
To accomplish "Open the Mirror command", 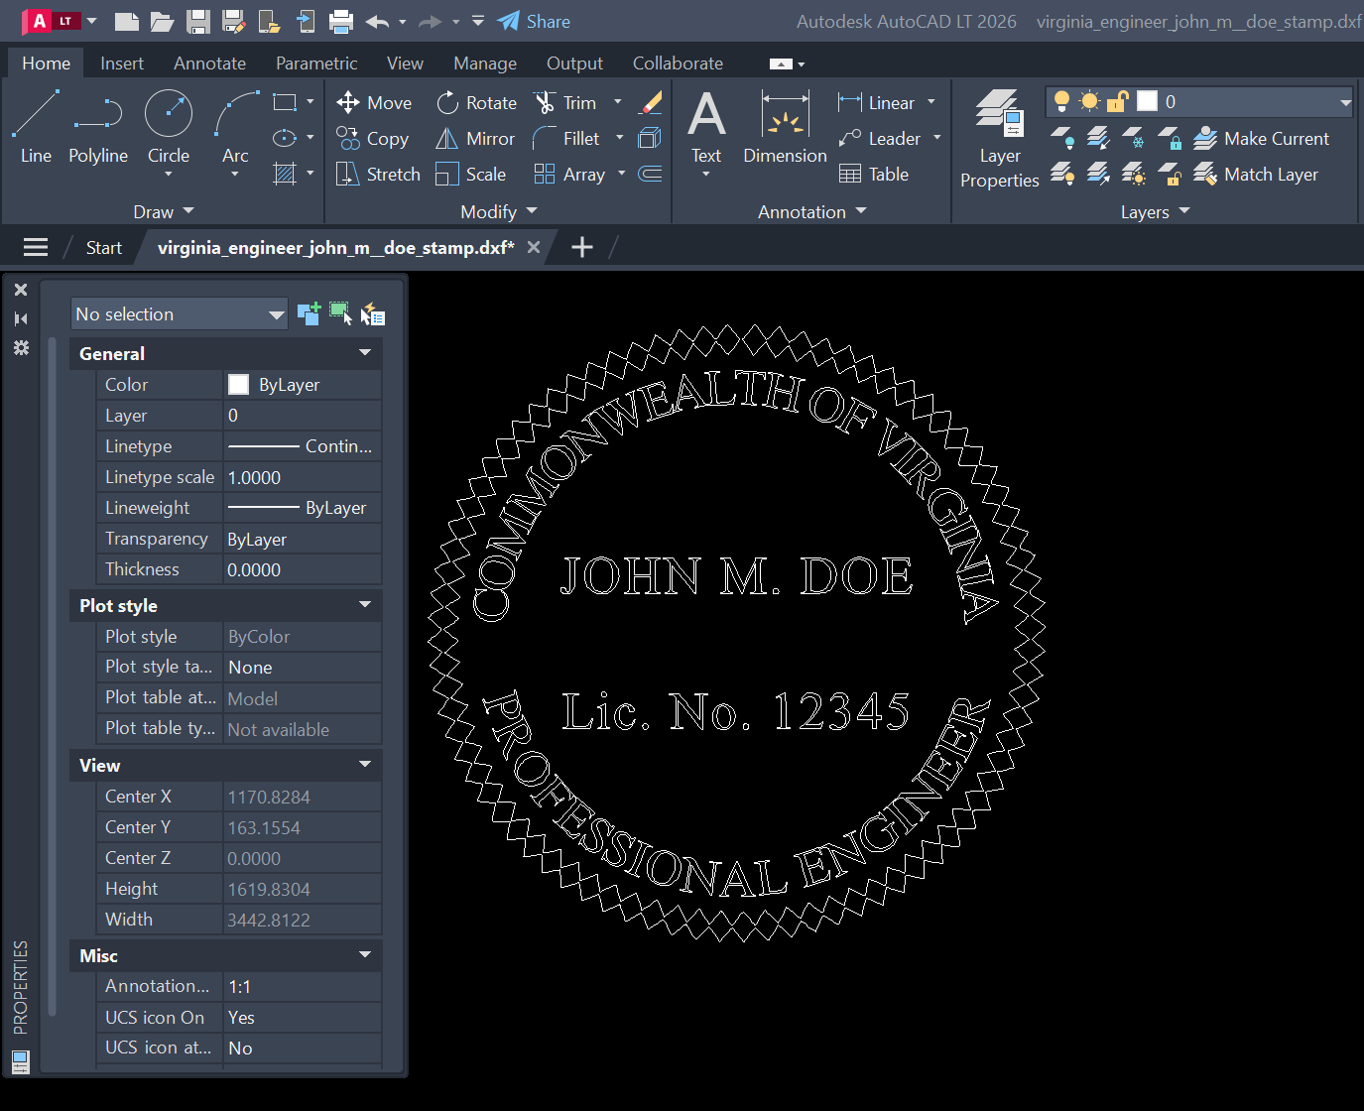I will pos(475,138).
